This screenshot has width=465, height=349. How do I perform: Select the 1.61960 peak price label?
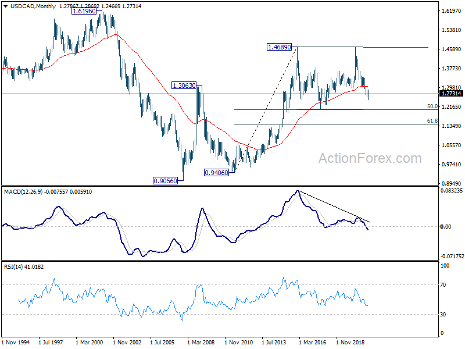click(84, 11)
